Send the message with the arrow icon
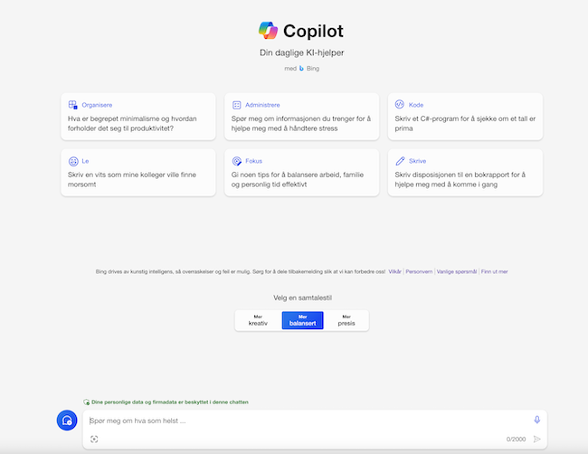This screenshot has height=454, width=588. [x=537, y=439]
